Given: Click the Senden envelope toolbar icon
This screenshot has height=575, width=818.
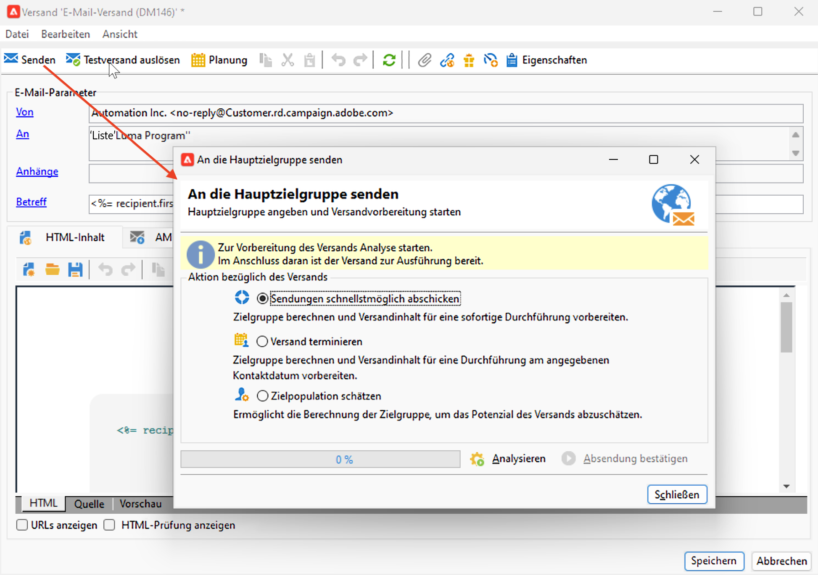Looking at the screenshot, I should click(x=11, y=59).
